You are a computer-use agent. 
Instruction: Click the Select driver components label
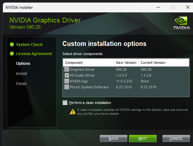point(83,54)
